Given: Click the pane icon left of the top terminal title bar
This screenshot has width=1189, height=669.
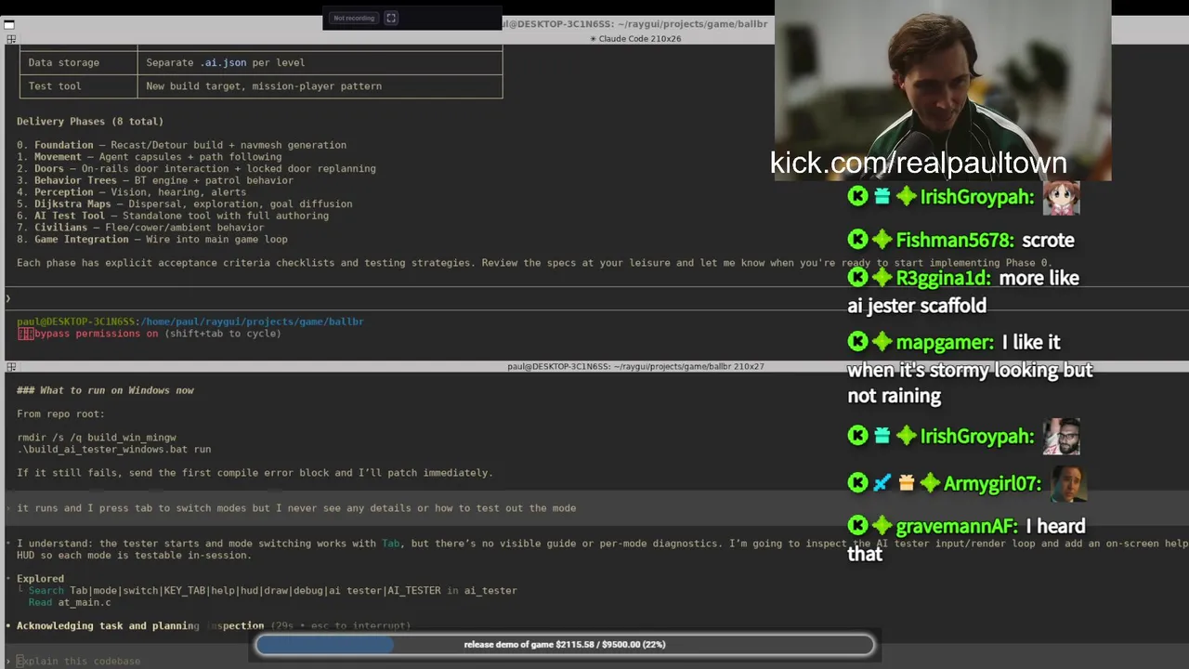Looking at the screenshot, I should click(11, 39).
